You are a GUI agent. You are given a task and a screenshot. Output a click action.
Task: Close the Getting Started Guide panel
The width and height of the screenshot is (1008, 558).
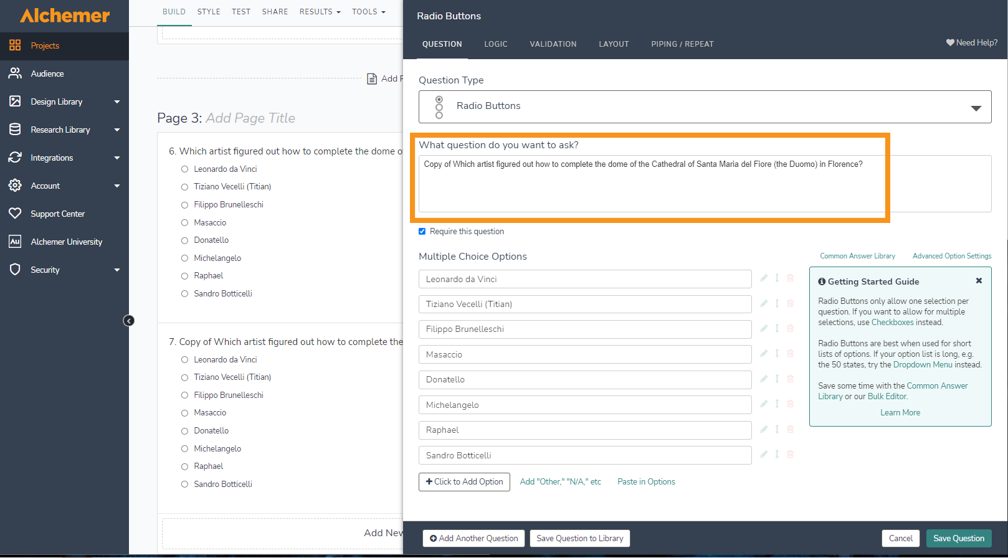pyautogui.click(x=979, y=281)
